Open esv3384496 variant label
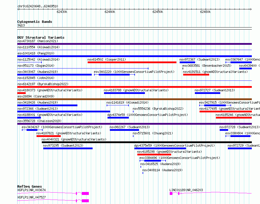Viewport: 260px width, 204px height. coord(180,158)
